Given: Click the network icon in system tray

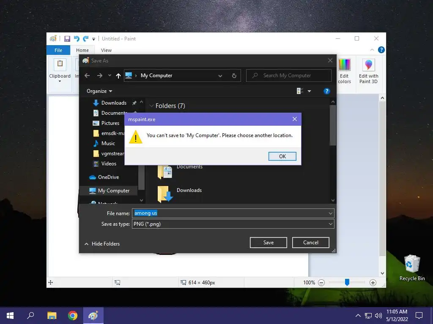Looking at the screenshot, I should pos(368,316).
